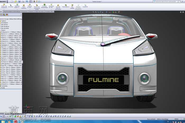Click the forum search input field
This screenshot has width=185, height=123.
(166, 1)
